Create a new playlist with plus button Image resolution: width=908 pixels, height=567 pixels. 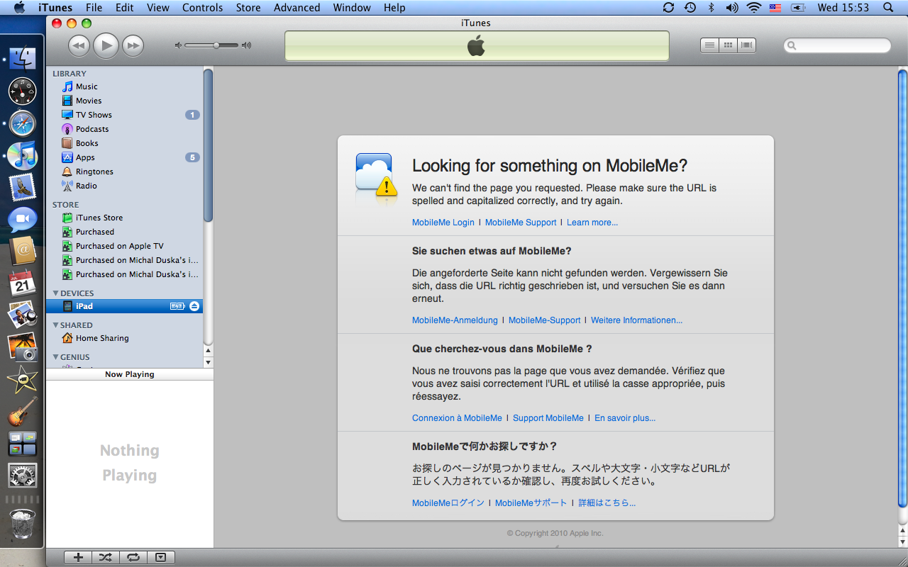(x=78, y=558)
